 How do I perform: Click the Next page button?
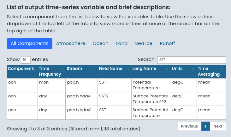tap(218, 126)
